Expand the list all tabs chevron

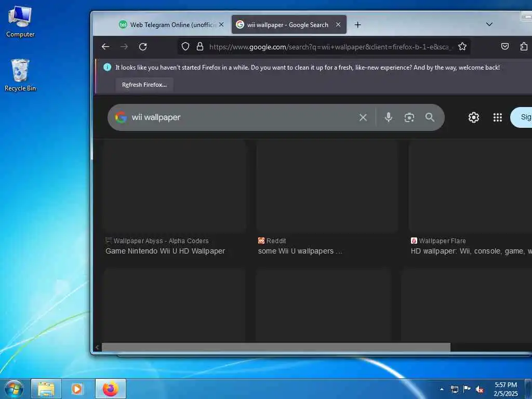point(489,24)
